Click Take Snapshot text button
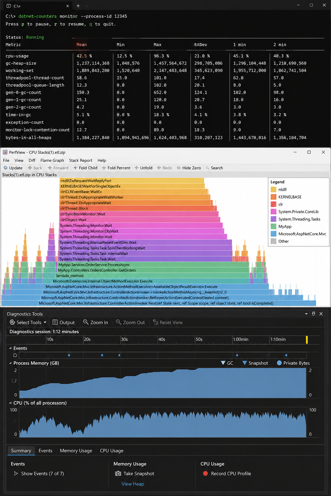The image size is (331, 496). coord(139,473)
